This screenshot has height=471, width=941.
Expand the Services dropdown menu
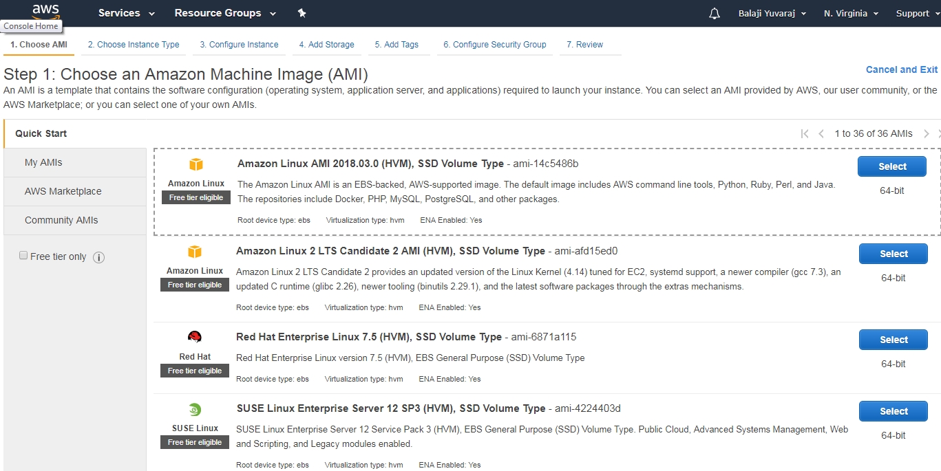(127, 13)
